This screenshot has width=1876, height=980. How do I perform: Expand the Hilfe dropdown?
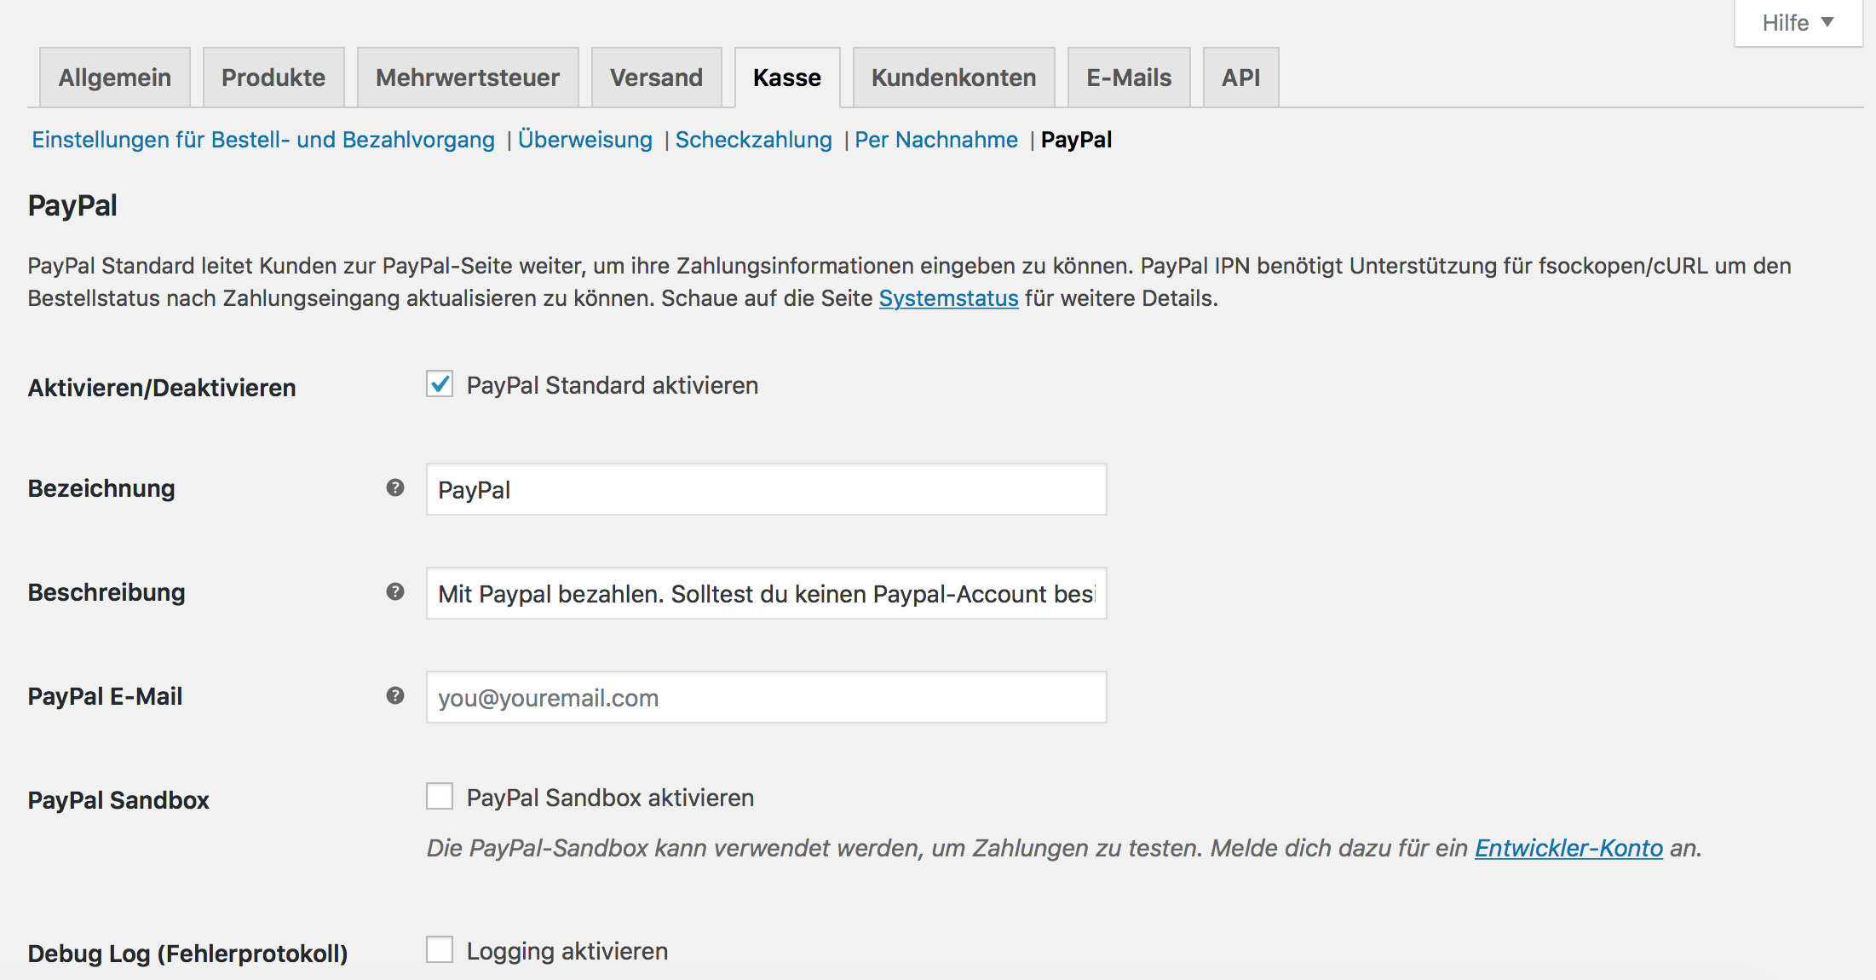click(x=1798, y=23)
